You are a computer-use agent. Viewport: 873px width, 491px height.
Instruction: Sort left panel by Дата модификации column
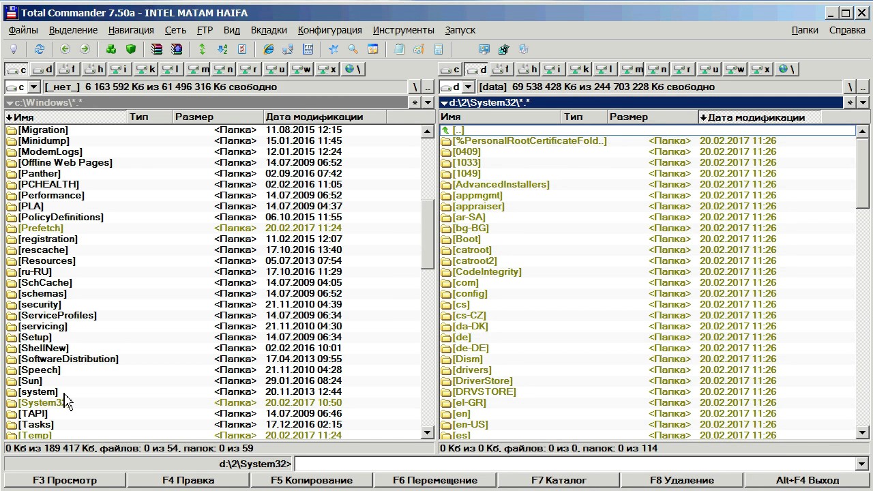pyautogui.click(x=325, y=117)
